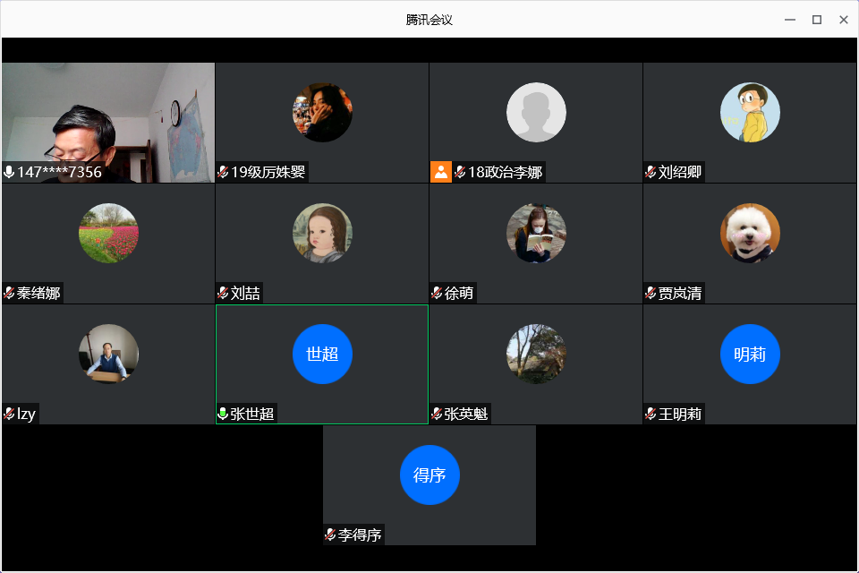Click the 明莉 blue avatar circle
859x573 pixels.
pos(750,354)
